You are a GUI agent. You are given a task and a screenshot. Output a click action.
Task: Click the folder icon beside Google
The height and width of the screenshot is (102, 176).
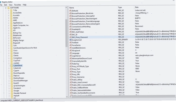(12, 91)
